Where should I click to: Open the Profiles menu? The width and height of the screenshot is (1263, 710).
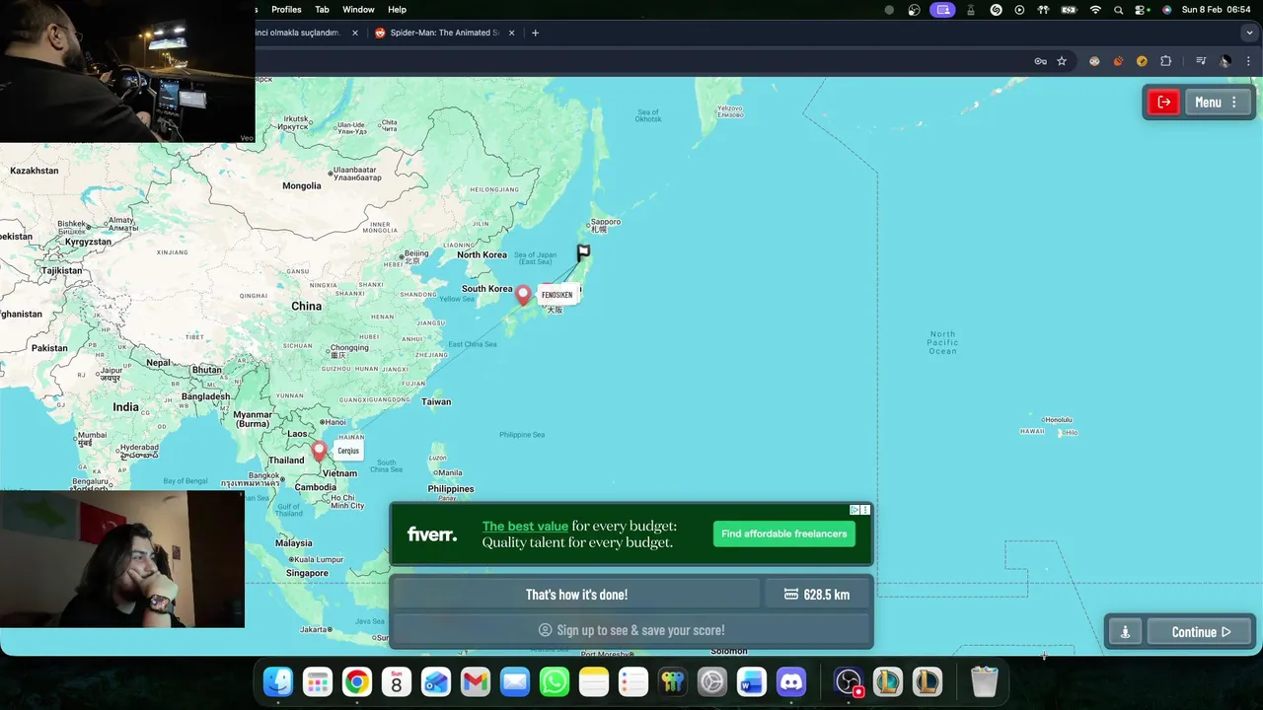pos(286,10)
